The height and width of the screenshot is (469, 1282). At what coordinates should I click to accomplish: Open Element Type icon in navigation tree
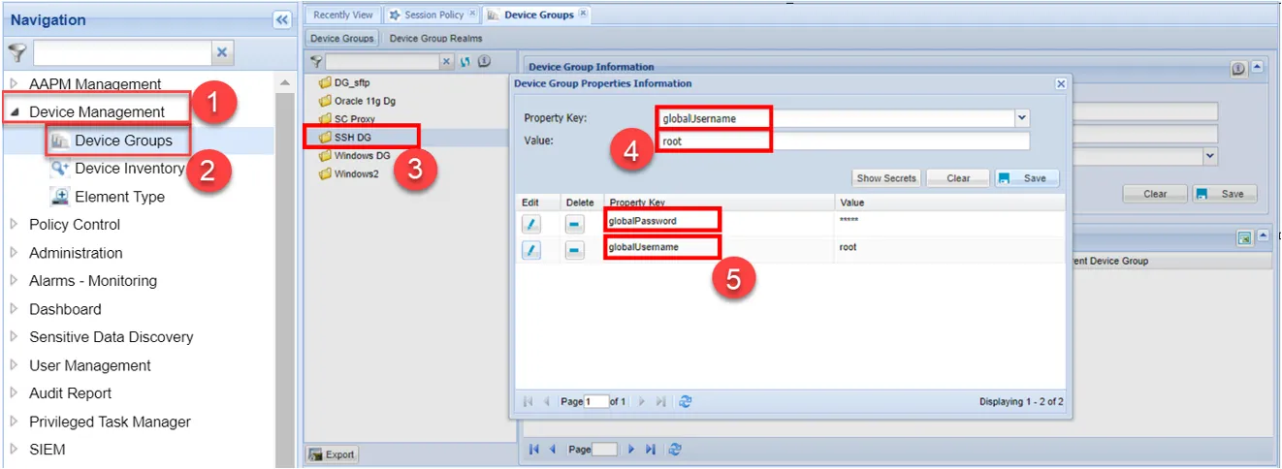59,197
